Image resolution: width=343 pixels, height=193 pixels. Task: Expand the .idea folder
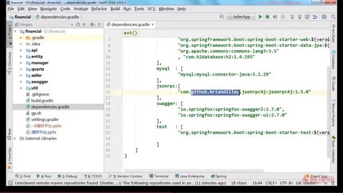click(x=21, y=44)
